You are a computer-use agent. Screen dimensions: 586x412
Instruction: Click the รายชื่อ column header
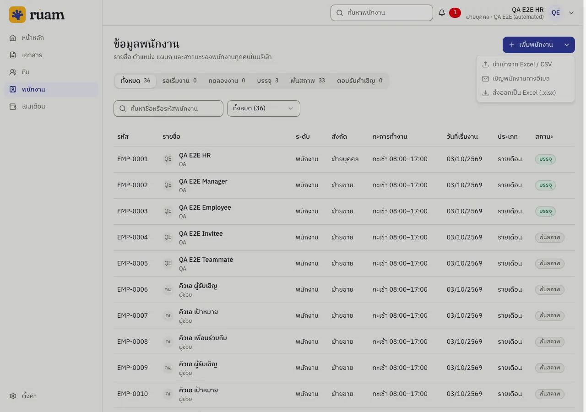(x=171, y=136)
